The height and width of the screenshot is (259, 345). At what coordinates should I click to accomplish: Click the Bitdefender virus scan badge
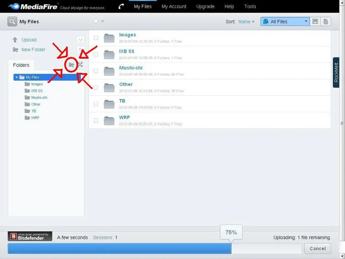30,236
